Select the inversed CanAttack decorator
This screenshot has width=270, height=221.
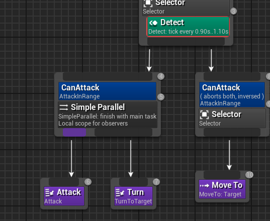coord(232,94)
